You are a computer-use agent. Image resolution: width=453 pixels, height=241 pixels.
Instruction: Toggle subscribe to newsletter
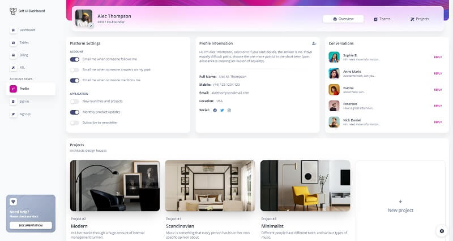tap(75, 123)
